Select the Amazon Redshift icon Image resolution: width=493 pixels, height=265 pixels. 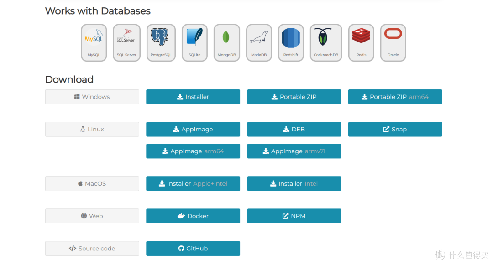(291, 42)
